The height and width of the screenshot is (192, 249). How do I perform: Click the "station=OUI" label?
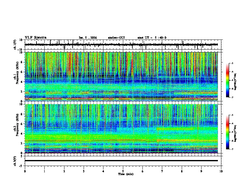point(116,38)
